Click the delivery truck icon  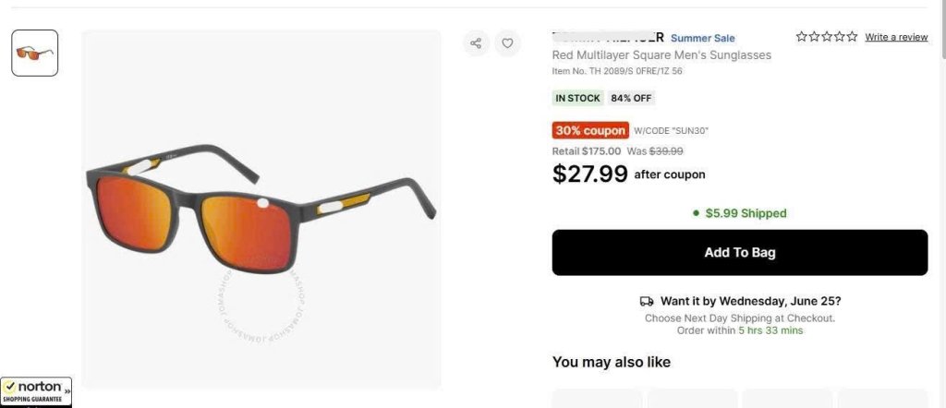tap(647, 301)
